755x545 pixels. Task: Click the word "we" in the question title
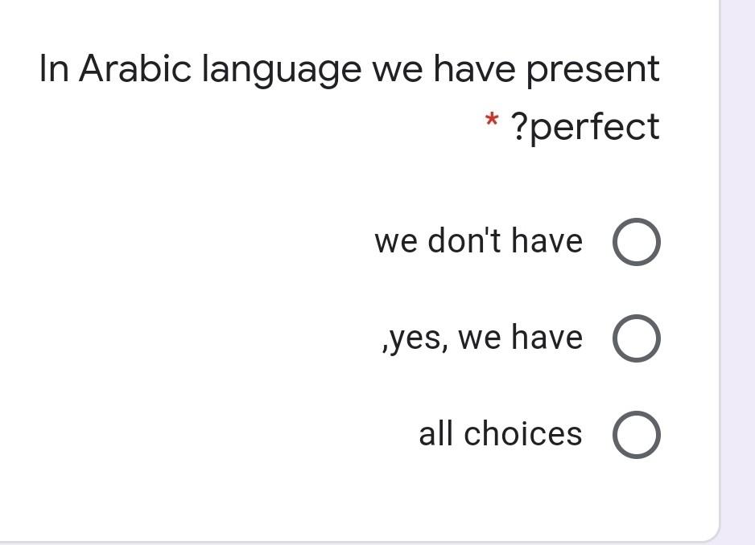396,71
